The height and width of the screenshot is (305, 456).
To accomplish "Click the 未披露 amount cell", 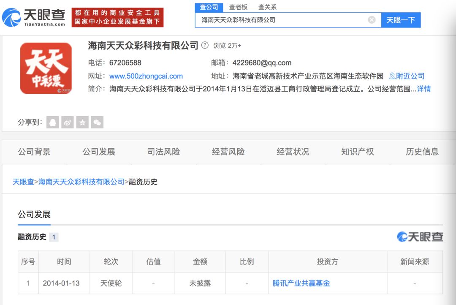I will click(x=200, y=283).
